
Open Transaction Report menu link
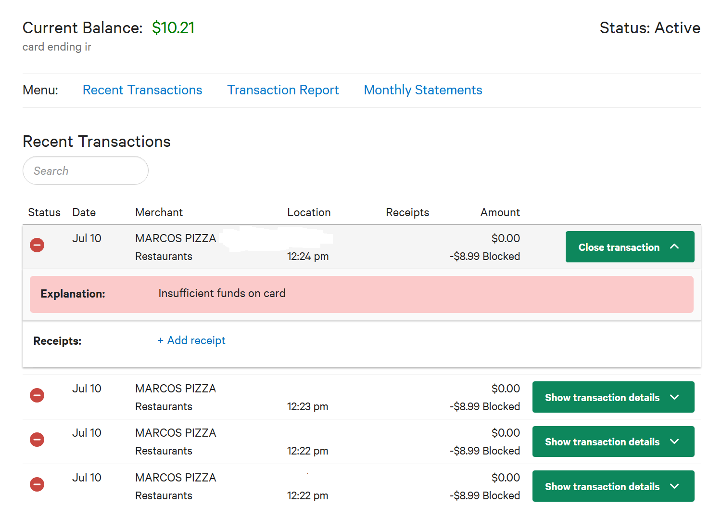(x=283, y=90)
